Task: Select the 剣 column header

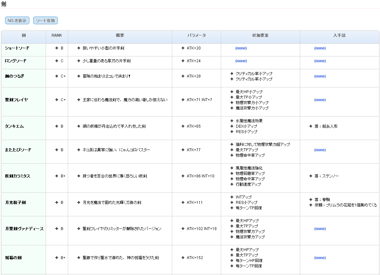Action: pyautogui.click(x=24, y=35)
